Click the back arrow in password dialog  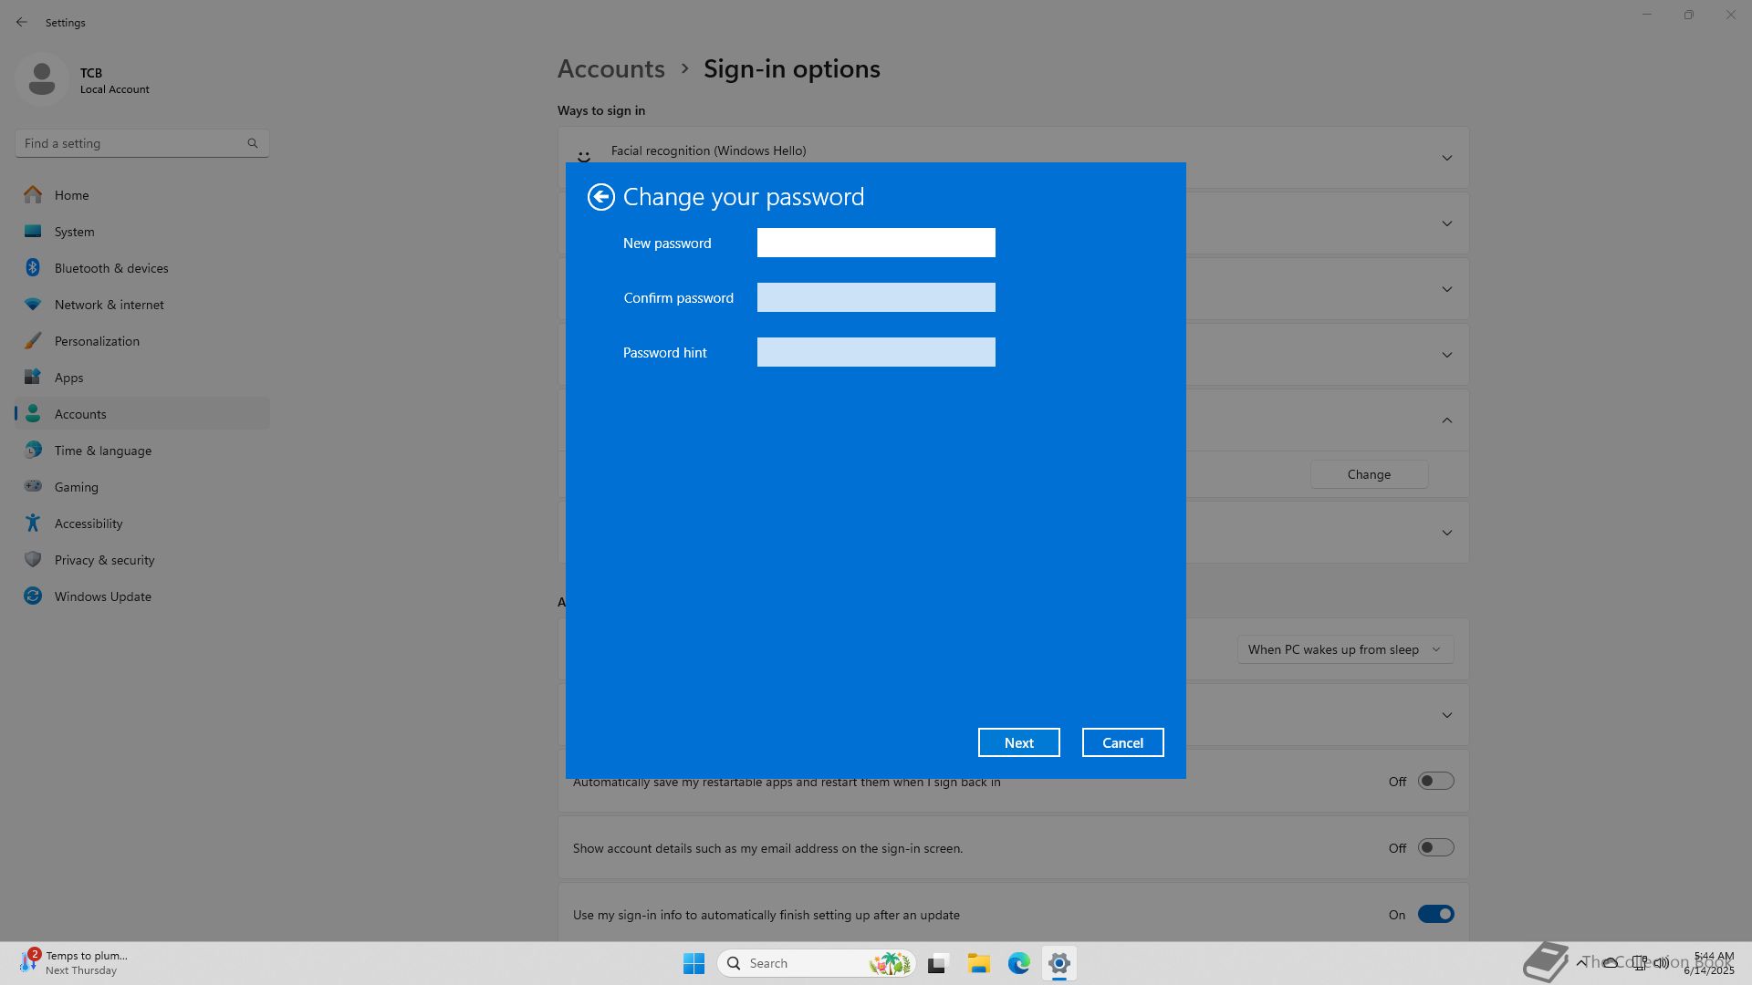pyautogui.click(x=600, y=197)
